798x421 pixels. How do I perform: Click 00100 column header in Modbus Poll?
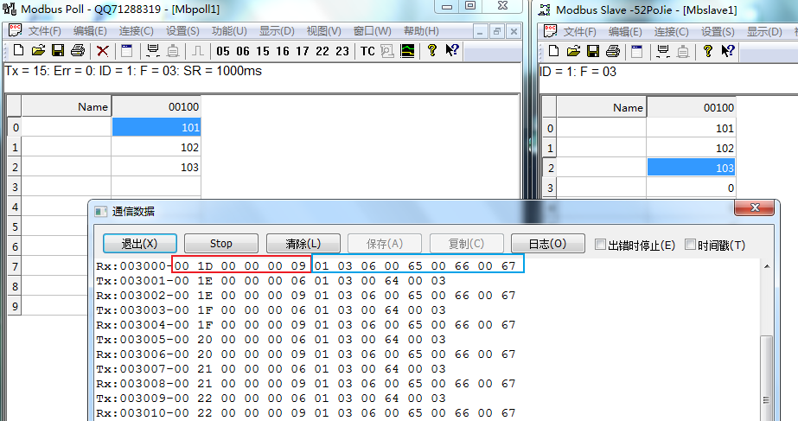point(156,107)
